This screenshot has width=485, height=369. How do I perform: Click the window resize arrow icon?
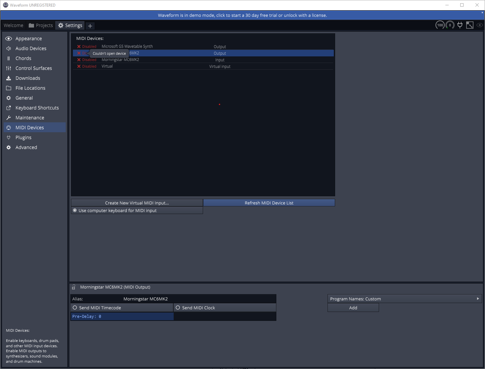(470, 25)
